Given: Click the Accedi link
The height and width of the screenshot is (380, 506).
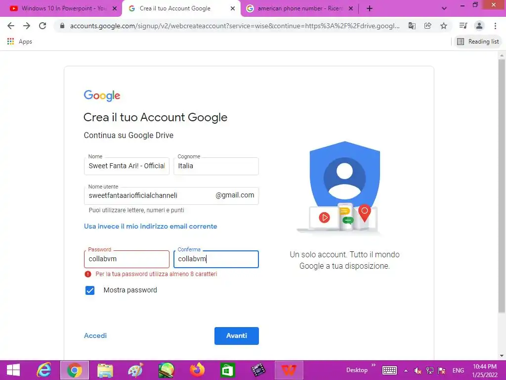Looking at the screenshot, I should point(95,336).
